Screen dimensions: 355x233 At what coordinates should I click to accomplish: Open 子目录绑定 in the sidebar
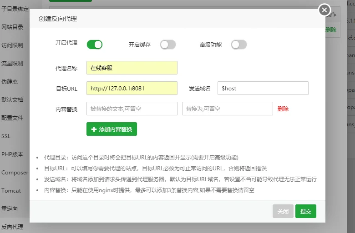click(15, 9)
